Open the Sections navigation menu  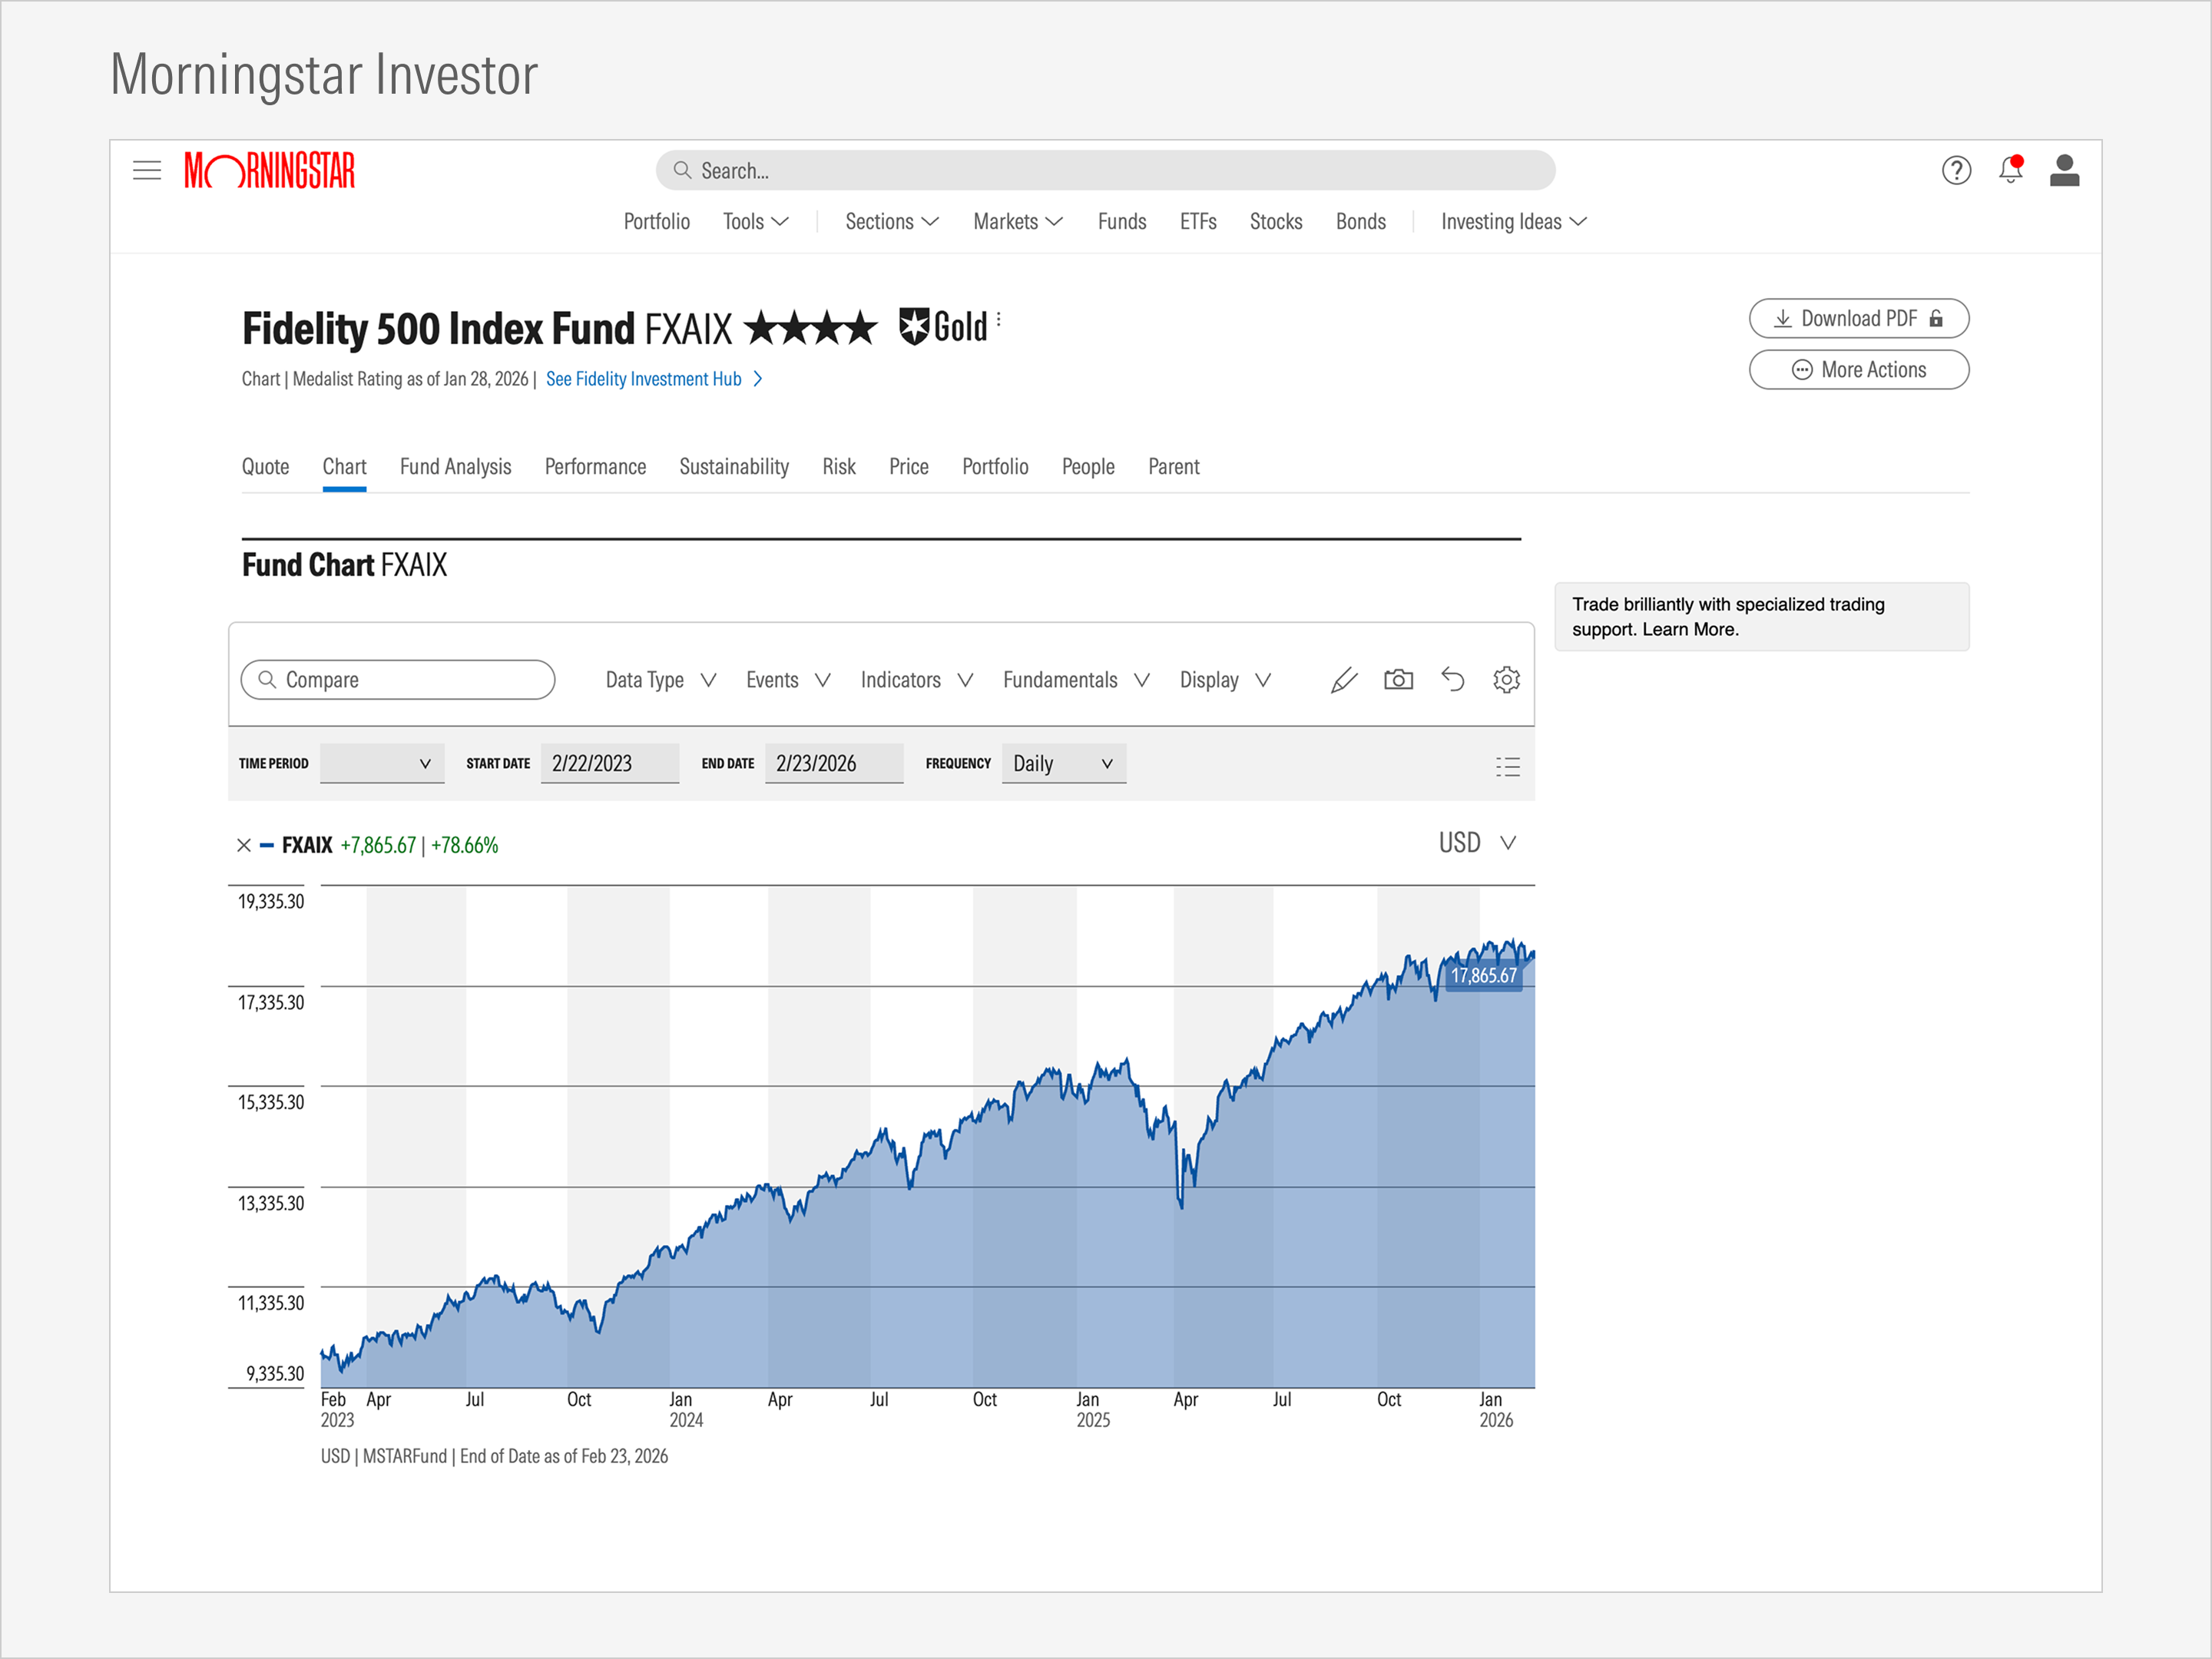[892, 221]
